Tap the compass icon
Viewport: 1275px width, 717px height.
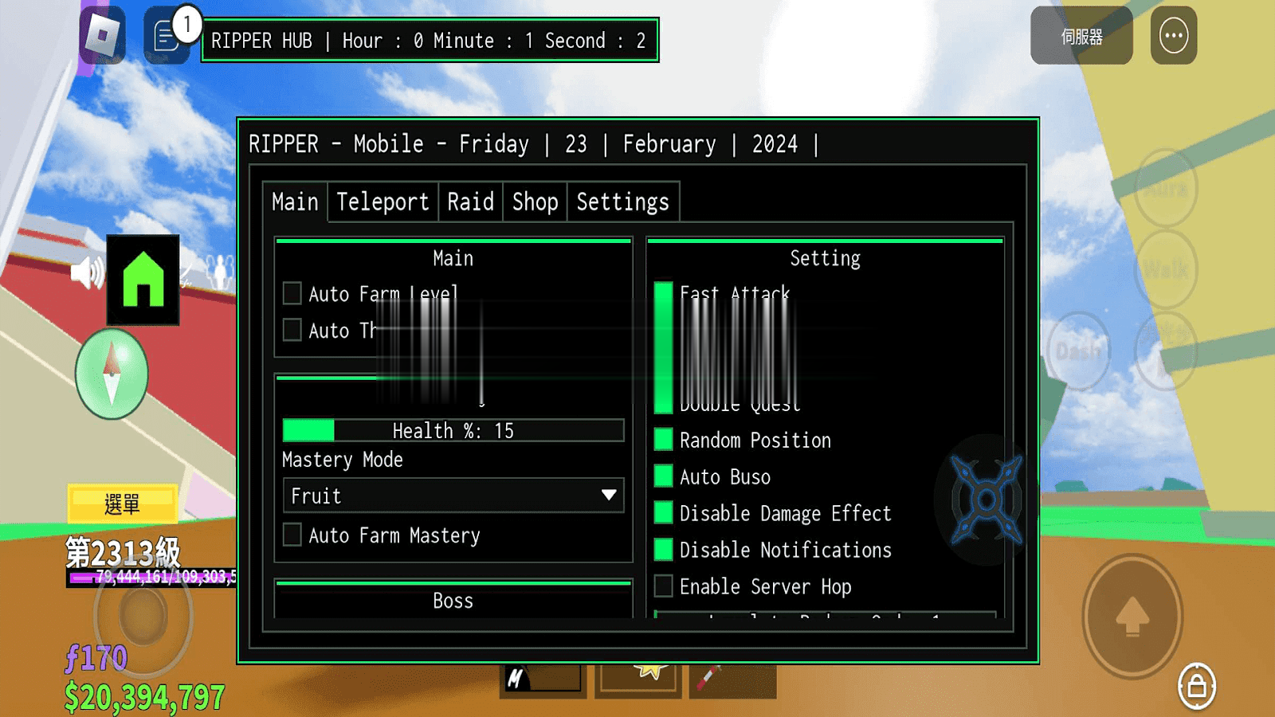[112, 374]
